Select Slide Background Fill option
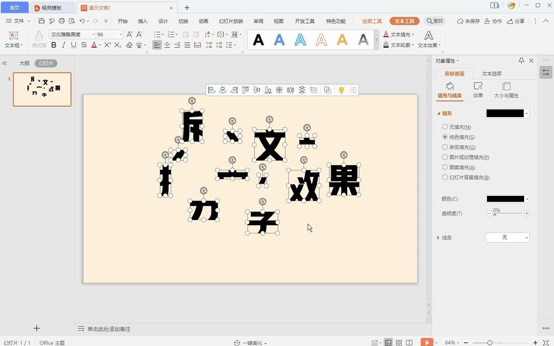The width and height of the screenshot is (554, 346). [445, 177]
